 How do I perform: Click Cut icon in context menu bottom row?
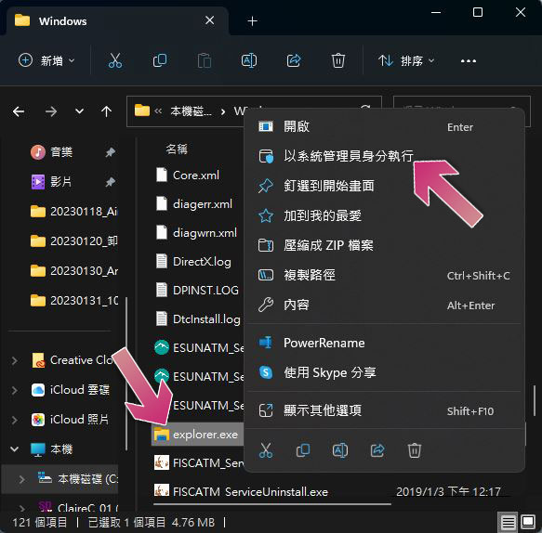coord(266,450)
